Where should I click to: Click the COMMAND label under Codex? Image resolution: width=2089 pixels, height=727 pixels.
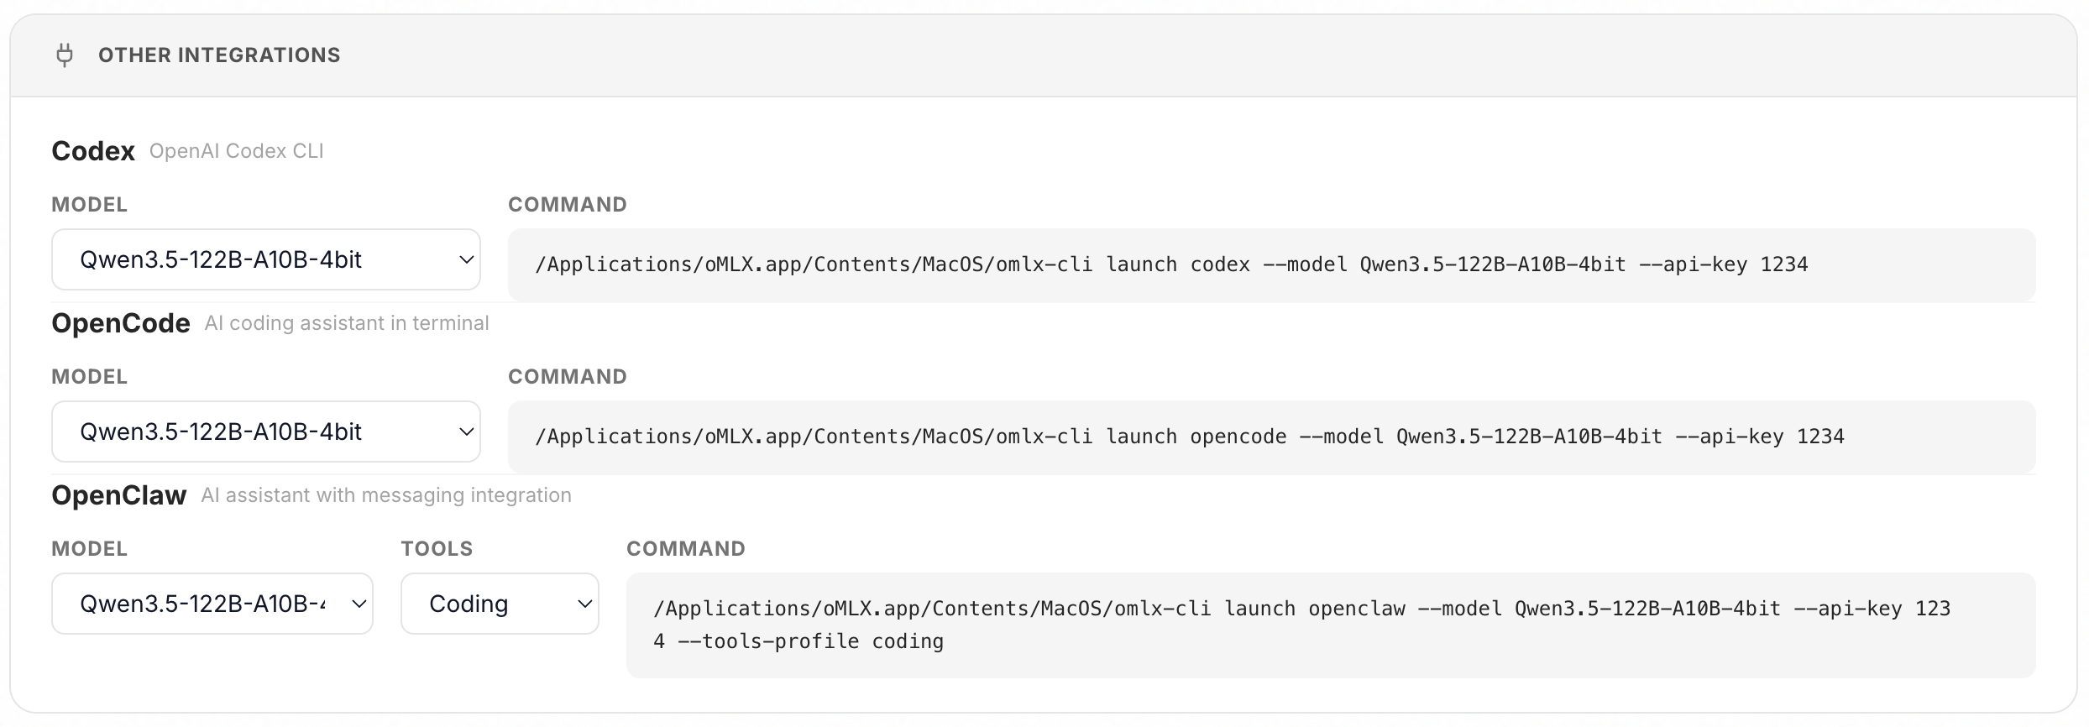(568, 205)
